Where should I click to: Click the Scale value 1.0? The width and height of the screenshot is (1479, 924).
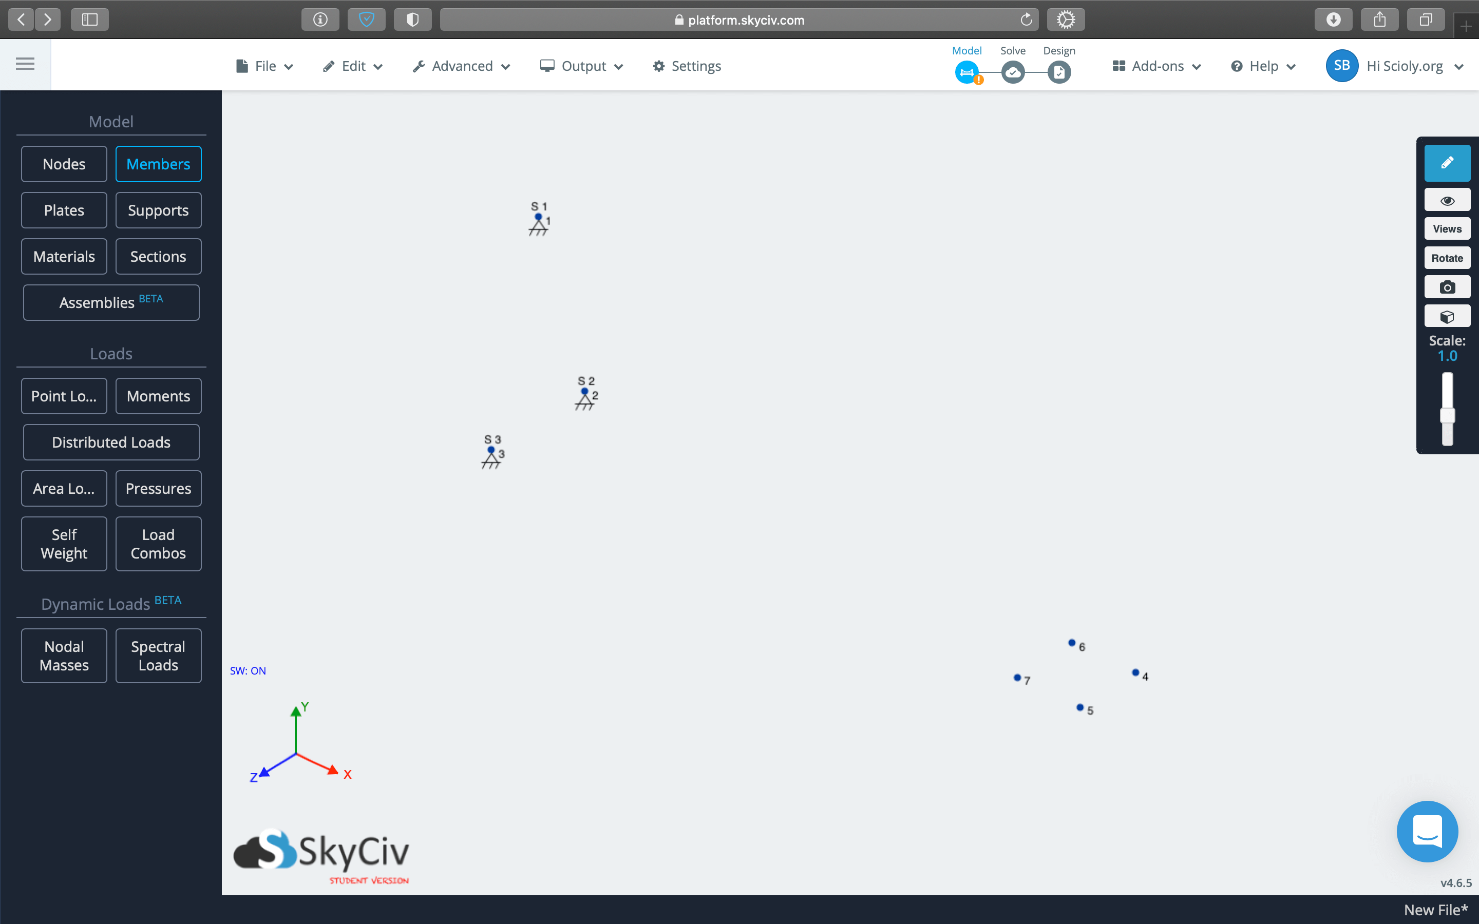[x=1447, y=356]
